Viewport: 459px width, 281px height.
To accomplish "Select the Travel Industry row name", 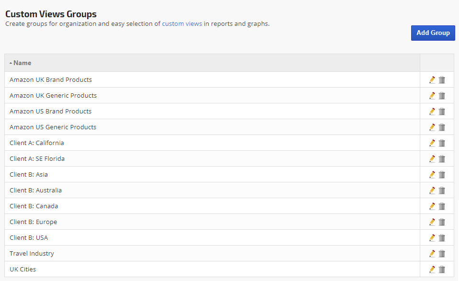I will (x=32, y=254).
